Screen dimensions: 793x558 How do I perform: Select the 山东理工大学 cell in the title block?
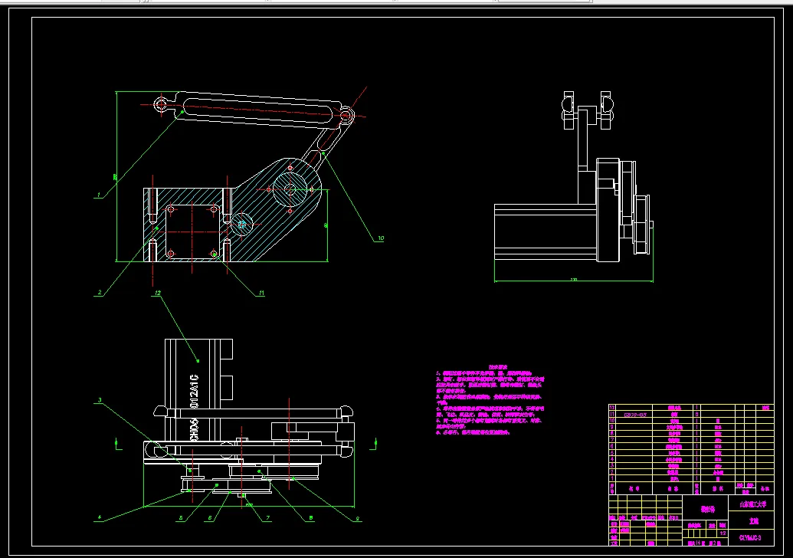tap(752, 504)
